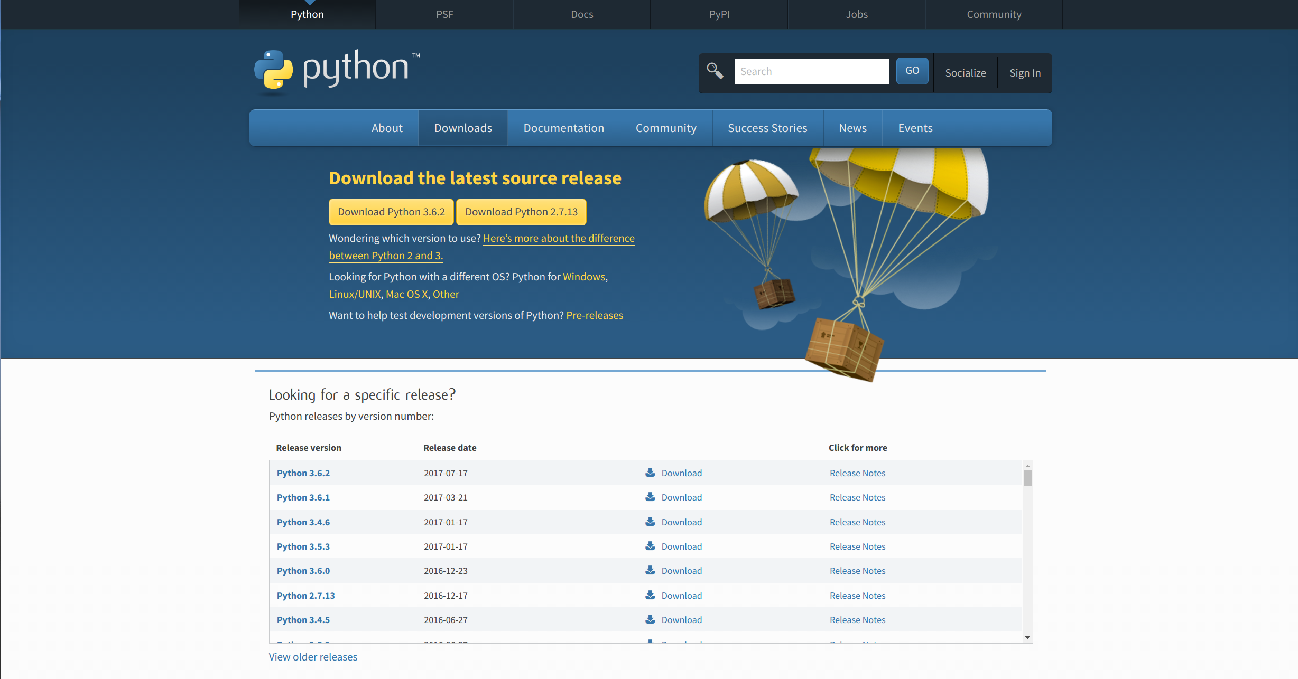This screenshot has height=679, width=1298.
Task: Click the Download Python 3.6.2 button
Action: 391,212
